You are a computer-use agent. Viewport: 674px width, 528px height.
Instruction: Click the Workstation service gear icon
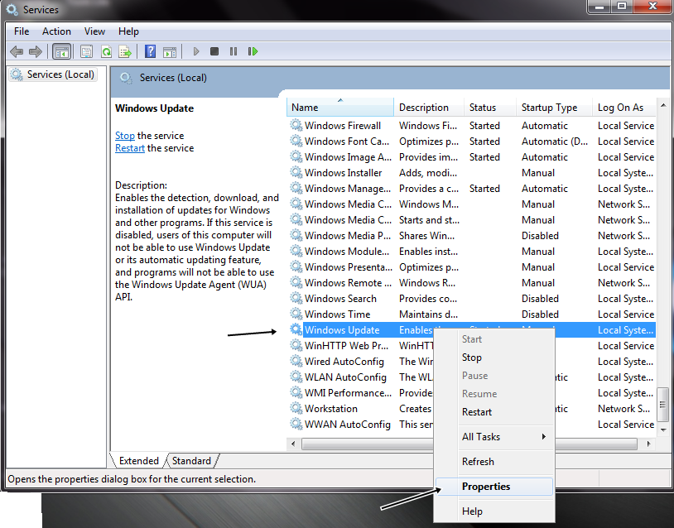click(x=296, y=408)
